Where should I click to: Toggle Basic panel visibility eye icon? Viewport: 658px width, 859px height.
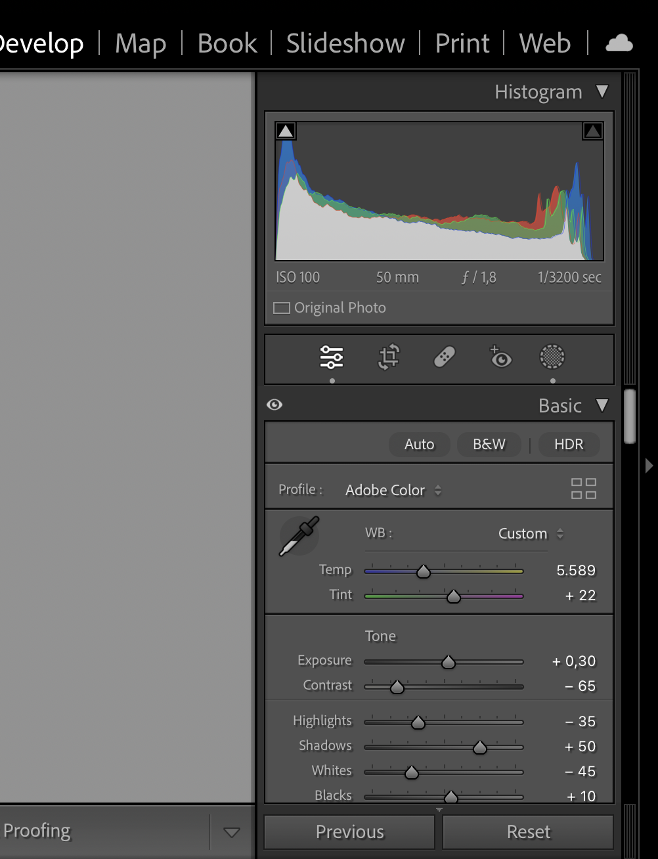274,405
